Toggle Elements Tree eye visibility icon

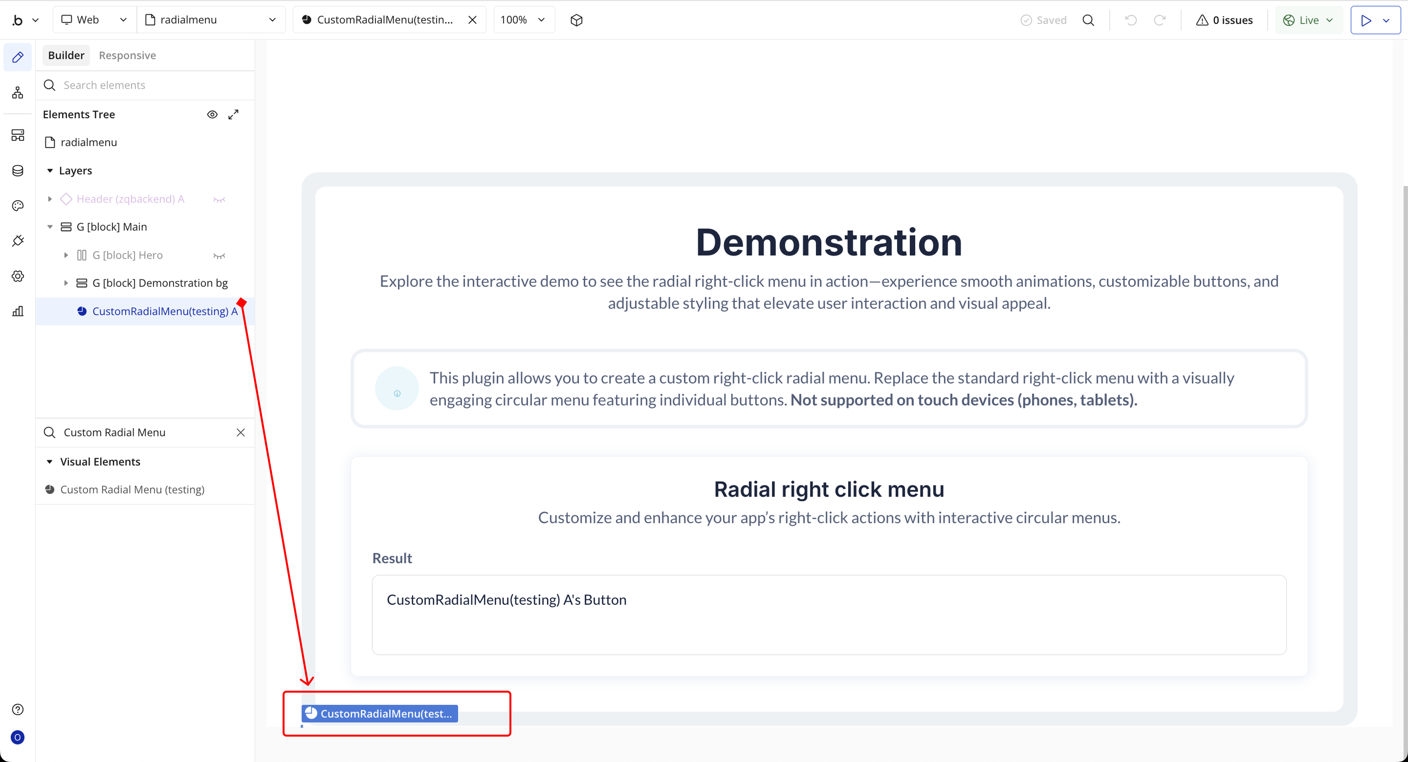(212, 114)
